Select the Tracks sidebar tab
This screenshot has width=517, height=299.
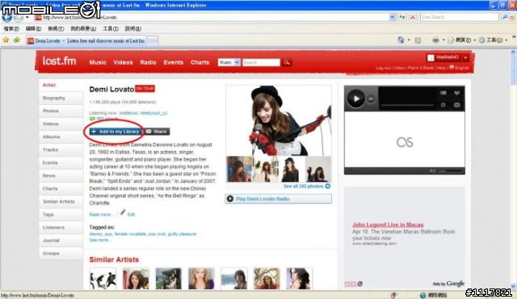61,149
